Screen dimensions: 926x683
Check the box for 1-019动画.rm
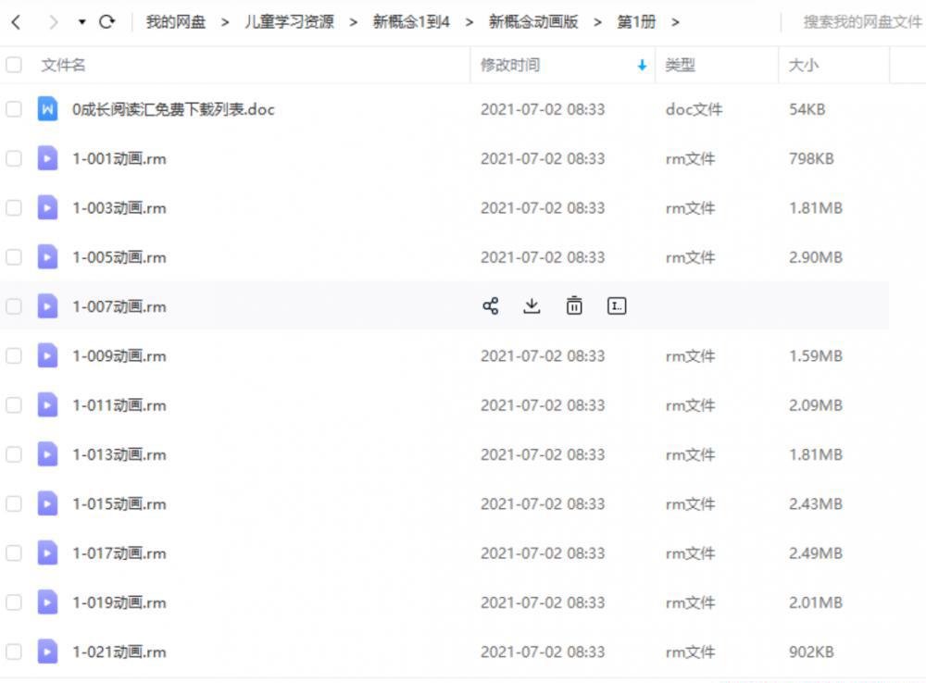coord(14,602)
